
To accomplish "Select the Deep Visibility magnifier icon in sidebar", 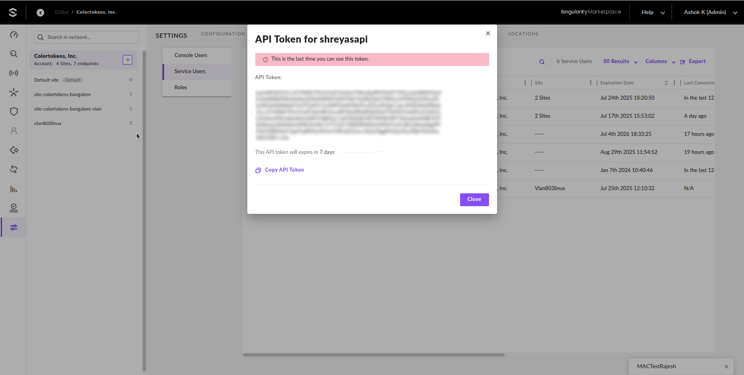I will [x=13, y=53].
